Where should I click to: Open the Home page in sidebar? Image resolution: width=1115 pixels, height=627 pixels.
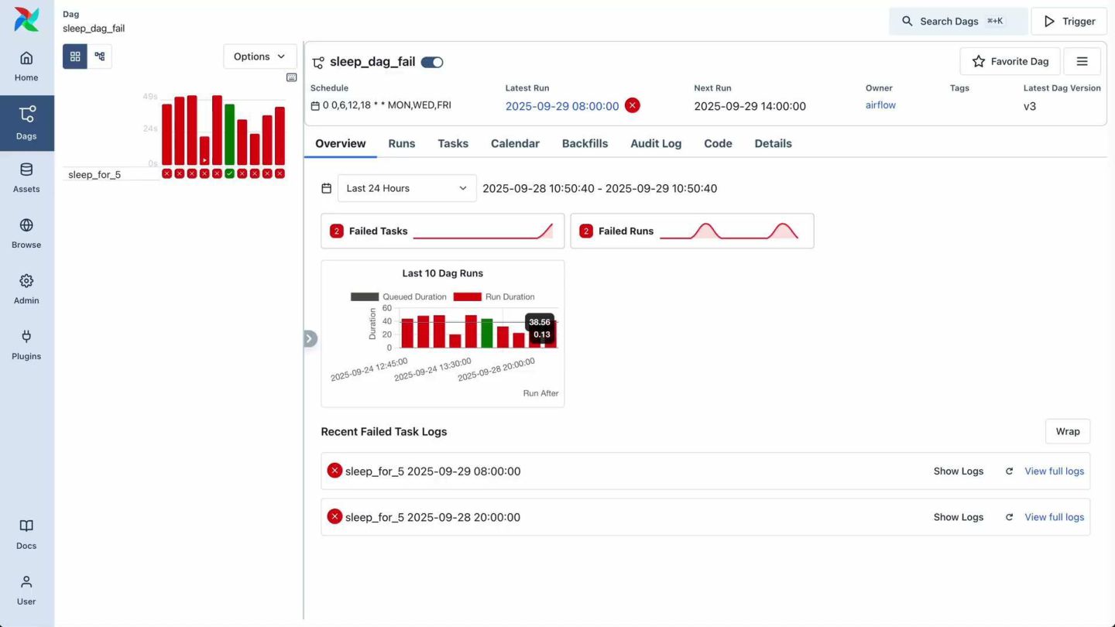click(26, 67)
